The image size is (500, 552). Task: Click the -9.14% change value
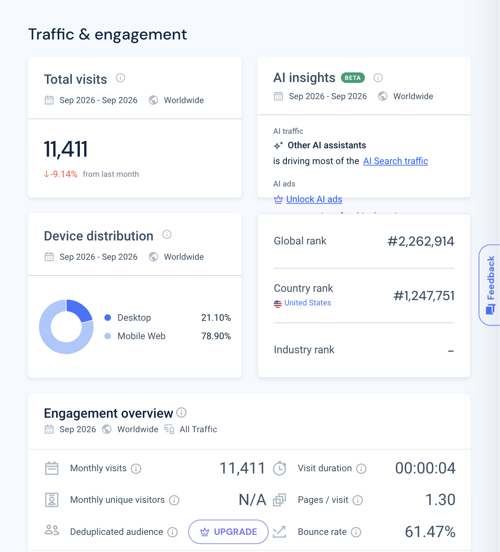coord(61,174)
